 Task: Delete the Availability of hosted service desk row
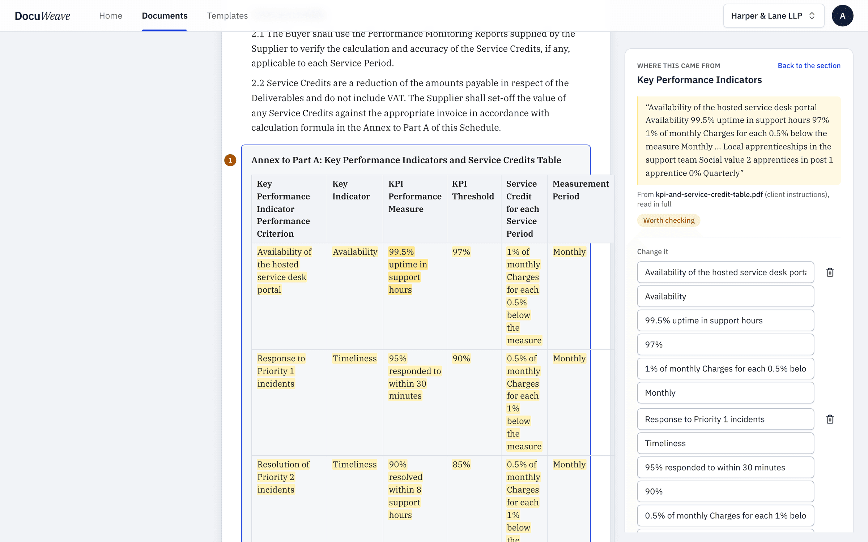click(830, 272)
